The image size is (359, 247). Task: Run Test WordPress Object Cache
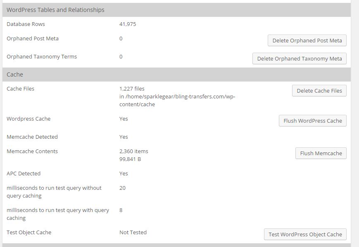305,234
